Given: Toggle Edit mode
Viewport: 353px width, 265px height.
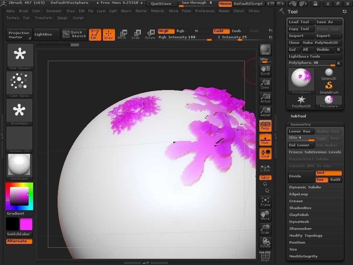Looking at the screenshot, I should point(95,35).
